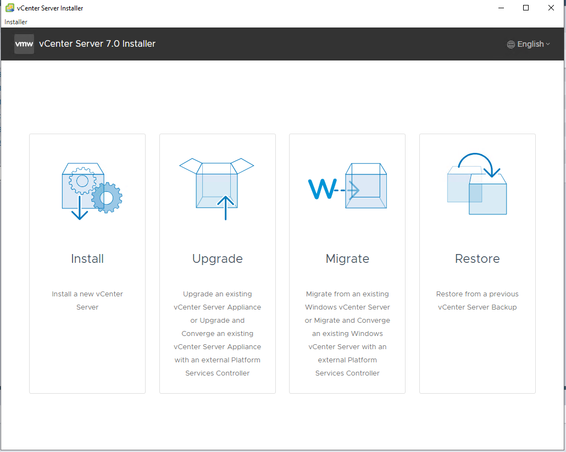
Task: Choose the Migrate heading
Action: point(347,259)
